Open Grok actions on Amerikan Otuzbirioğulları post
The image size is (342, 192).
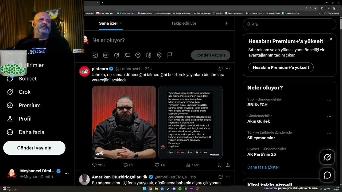point(221,177)
